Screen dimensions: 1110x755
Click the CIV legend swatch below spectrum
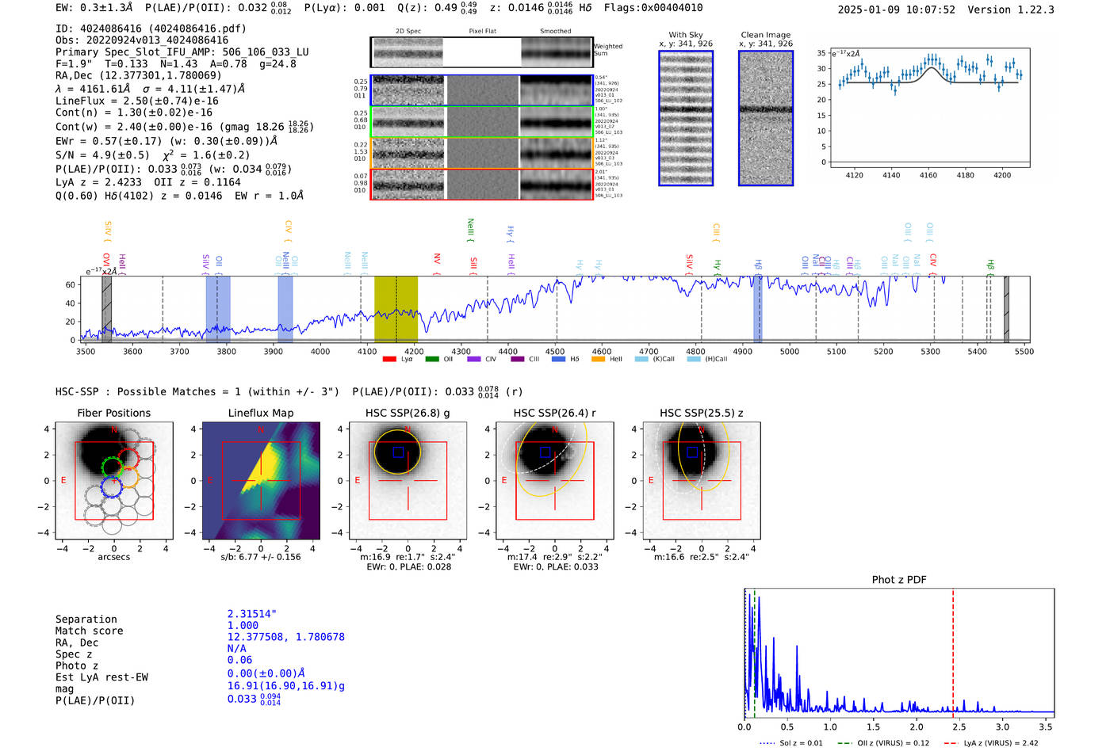474,359
